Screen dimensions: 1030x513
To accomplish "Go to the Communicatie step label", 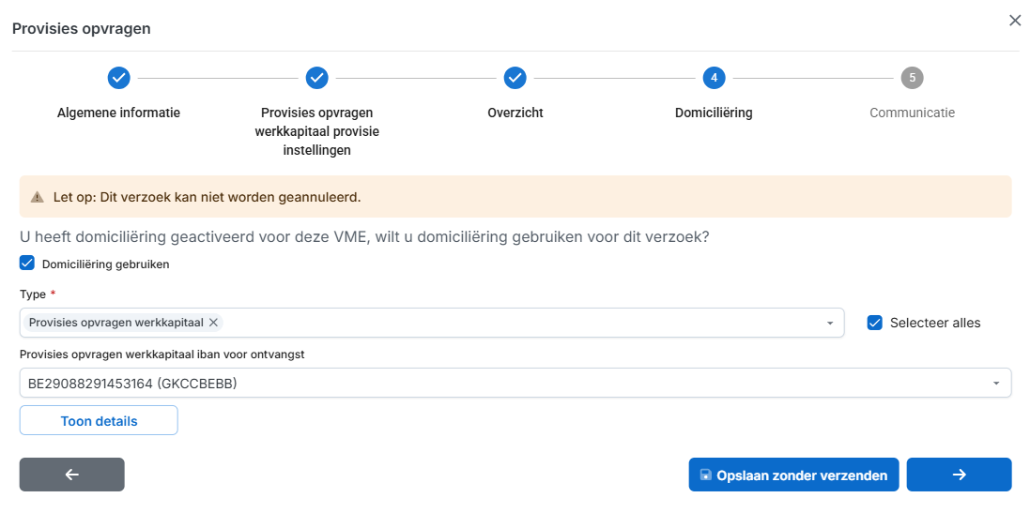I will click(912, 113).
